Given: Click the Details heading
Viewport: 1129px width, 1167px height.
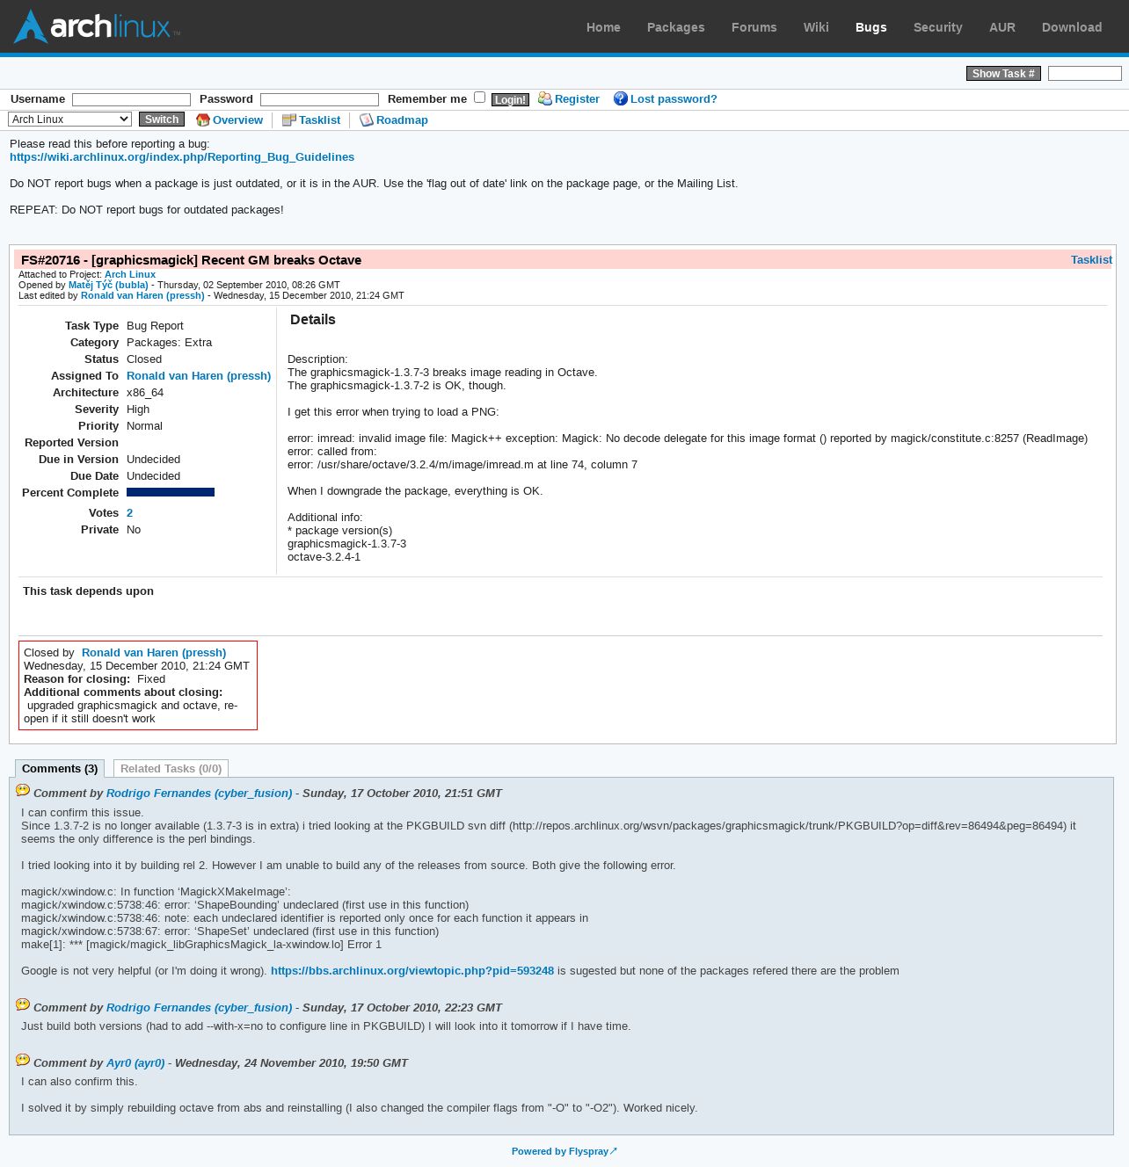Looking at the screenshot, I should tap(312, 320).
